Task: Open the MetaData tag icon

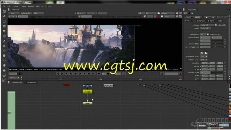Action: [4, 66]
